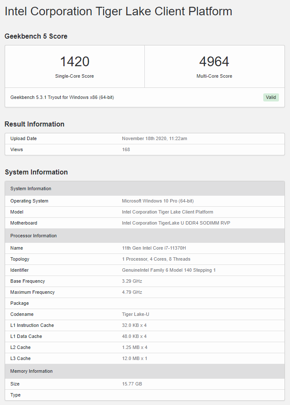Viewport: 290px width, 405px height.
Task: Click the GenuineIntel Family 6 identifier text
Action: [169, 270]
